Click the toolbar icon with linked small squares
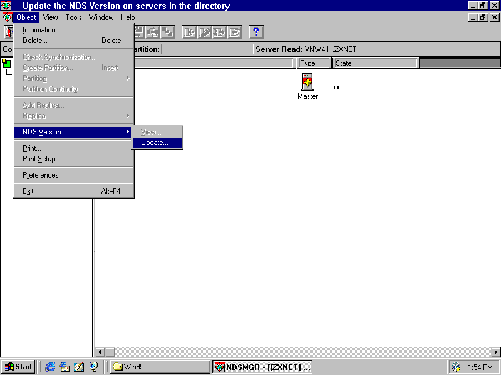 (x=167, y=32)
